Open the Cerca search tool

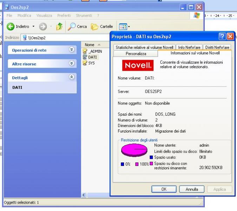pos(77,27)
